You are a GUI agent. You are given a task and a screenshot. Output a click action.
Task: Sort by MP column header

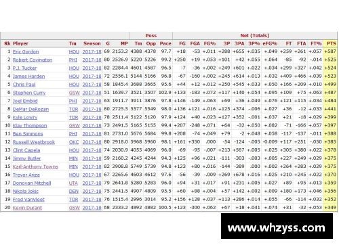point(124,43)
